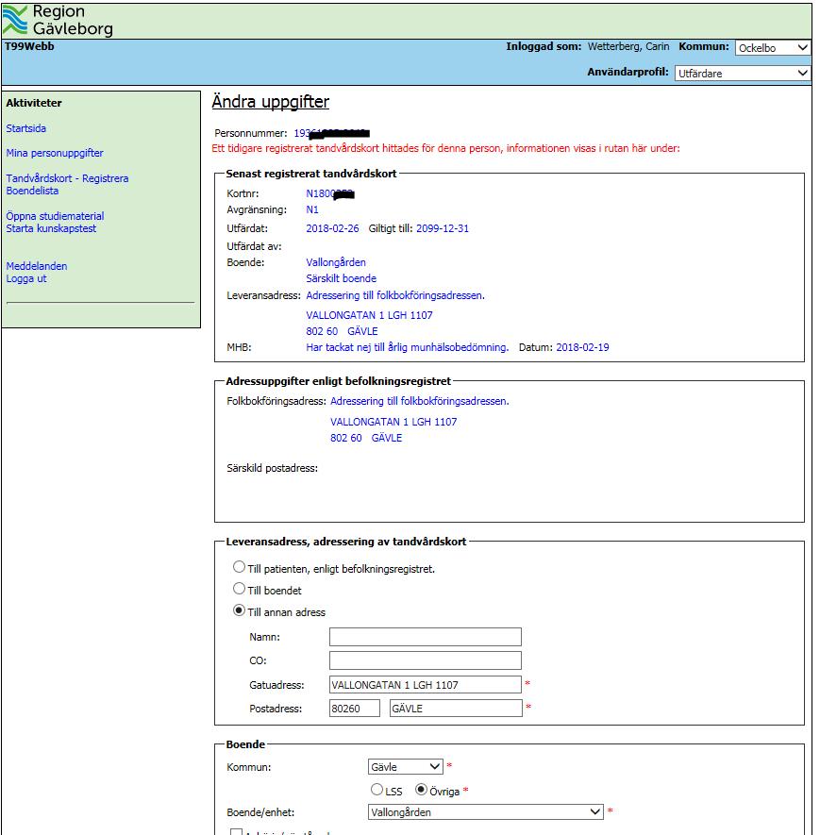820x835 pixels.
Task: Open Meddelanden in the sidebar
Action: click(x=37, y=266)
